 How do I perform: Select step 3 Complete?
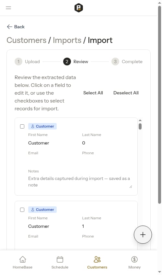coord(127,62)
